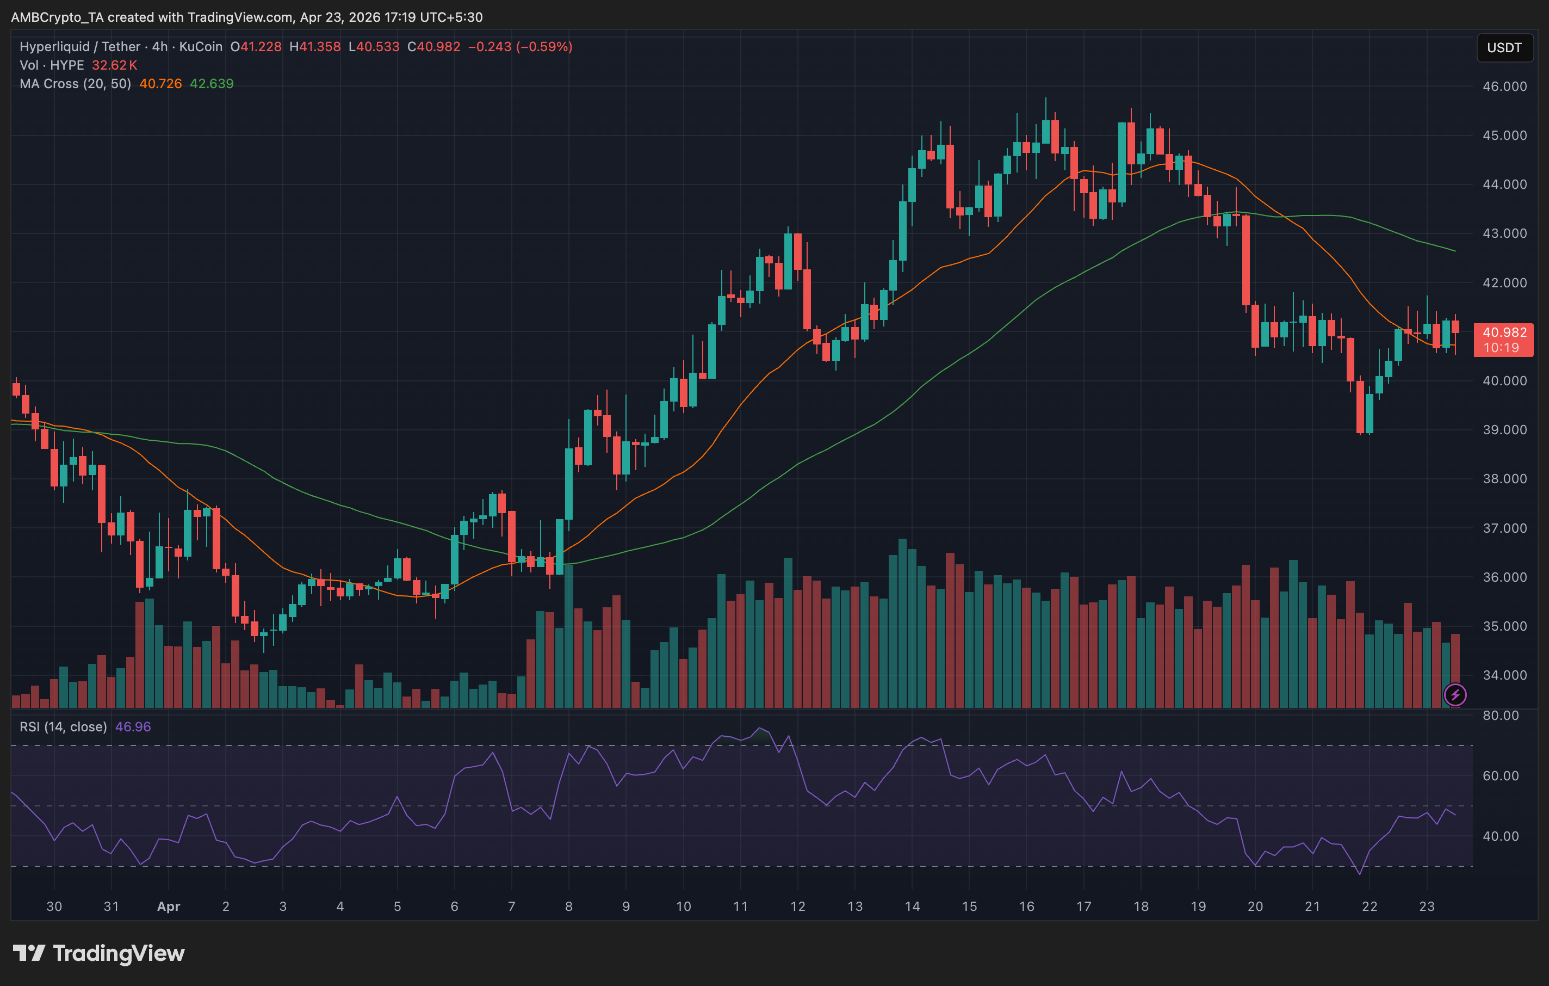This screenshot has height=986, width=1549.
Task: Click the purple lightning bolt icon
Action: (x=1455, y=694)
